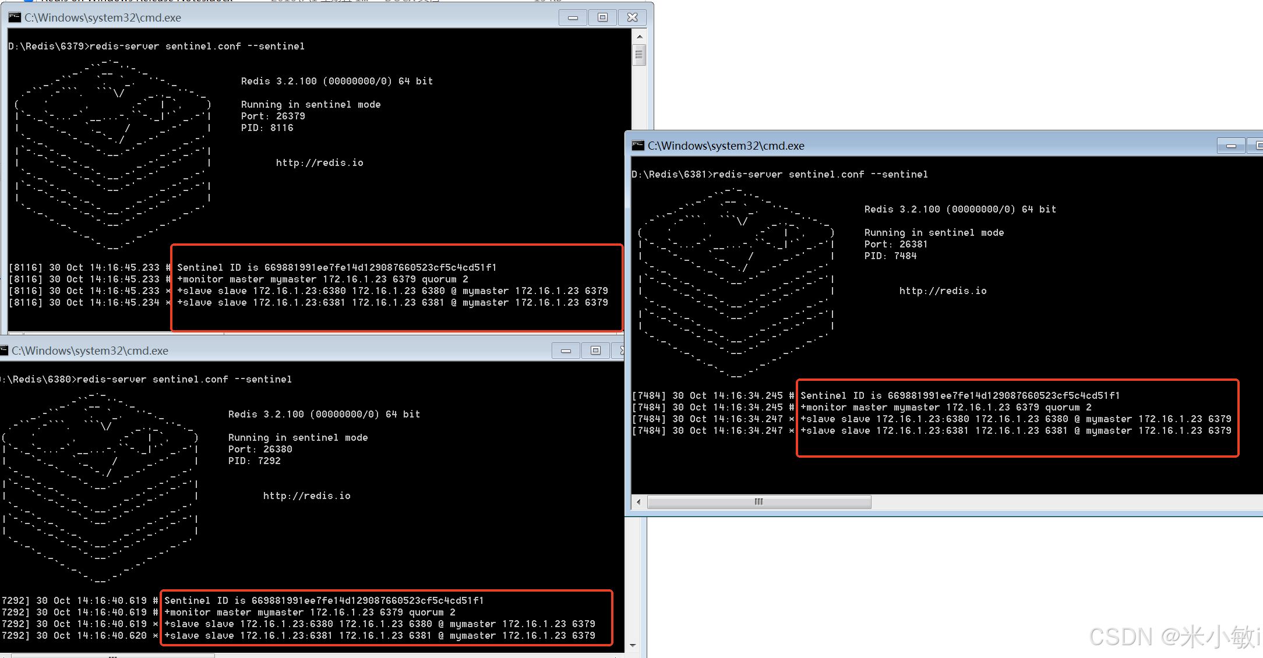Maximize the 6379 sentinel cmd window
Image resolution: width=1263 pixels, height=658 pixels.
pos(602,17)
